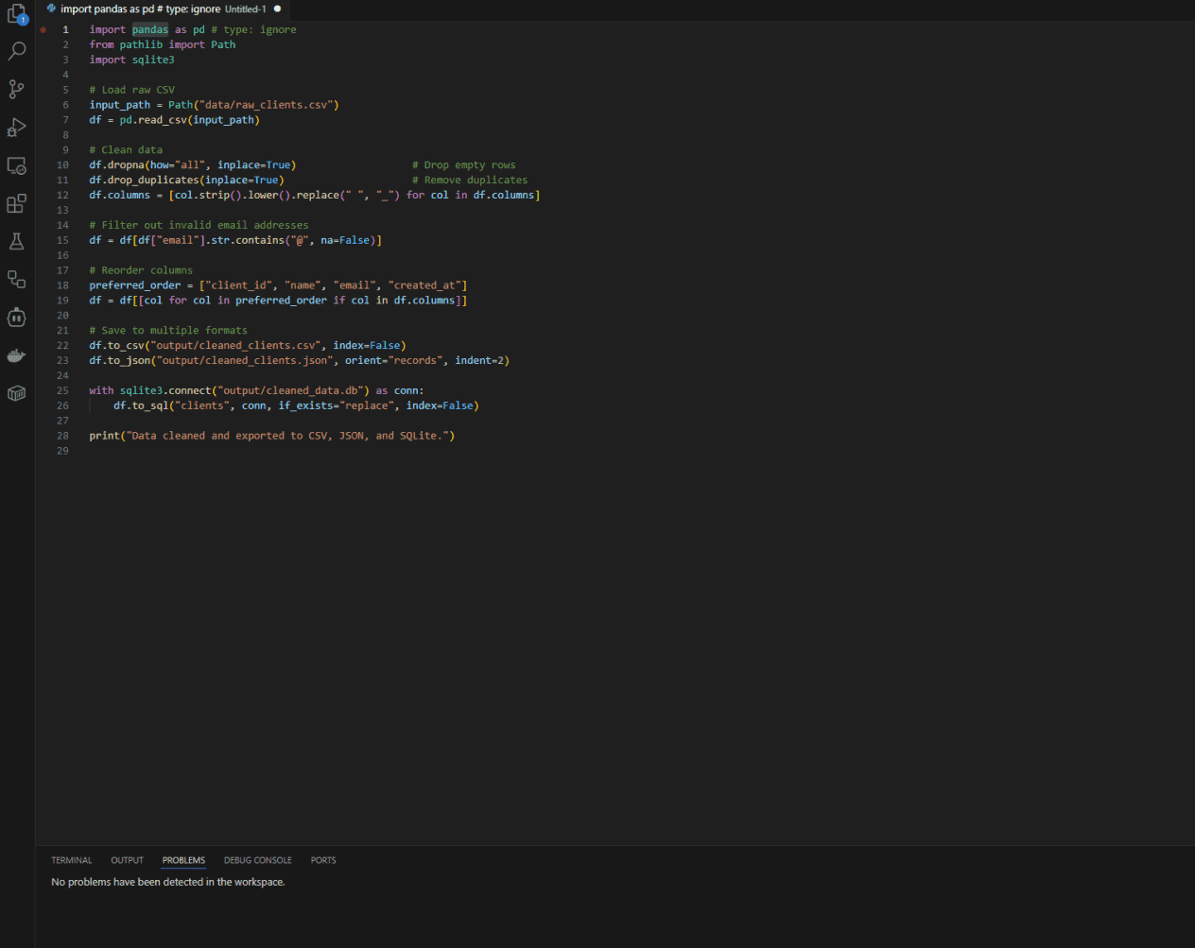Click line number 25 in the gutter
Image resolution: width=1195 pixels, height=948 pixels.
click(62, 390)
